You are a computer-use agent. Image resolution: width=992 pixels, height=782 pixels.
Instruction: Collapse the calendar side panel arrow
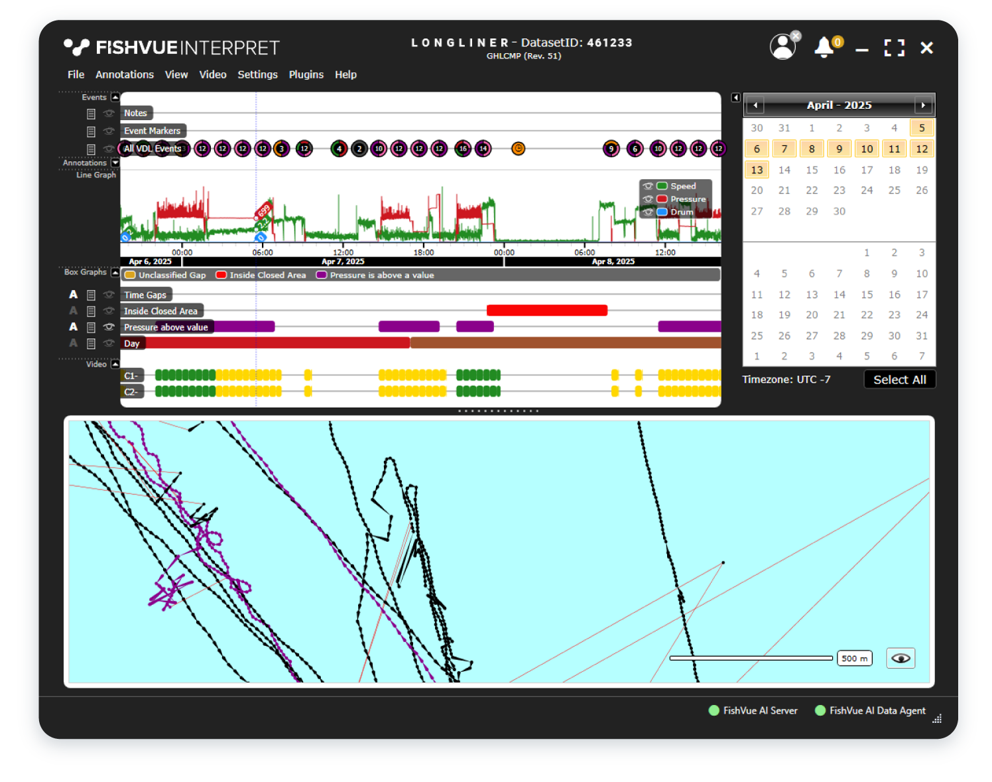[x=735, y=98]
